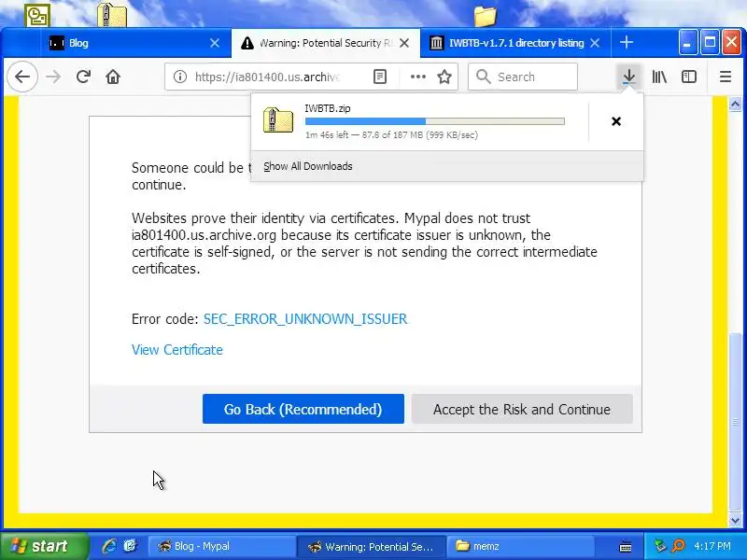
Task: Maximize the Mypal browser window
Action: (710, 43)
